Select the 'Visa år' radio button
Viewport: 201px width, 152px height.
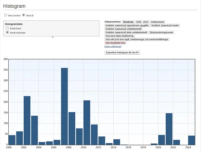pyautogui.click(x=24, y=15)
